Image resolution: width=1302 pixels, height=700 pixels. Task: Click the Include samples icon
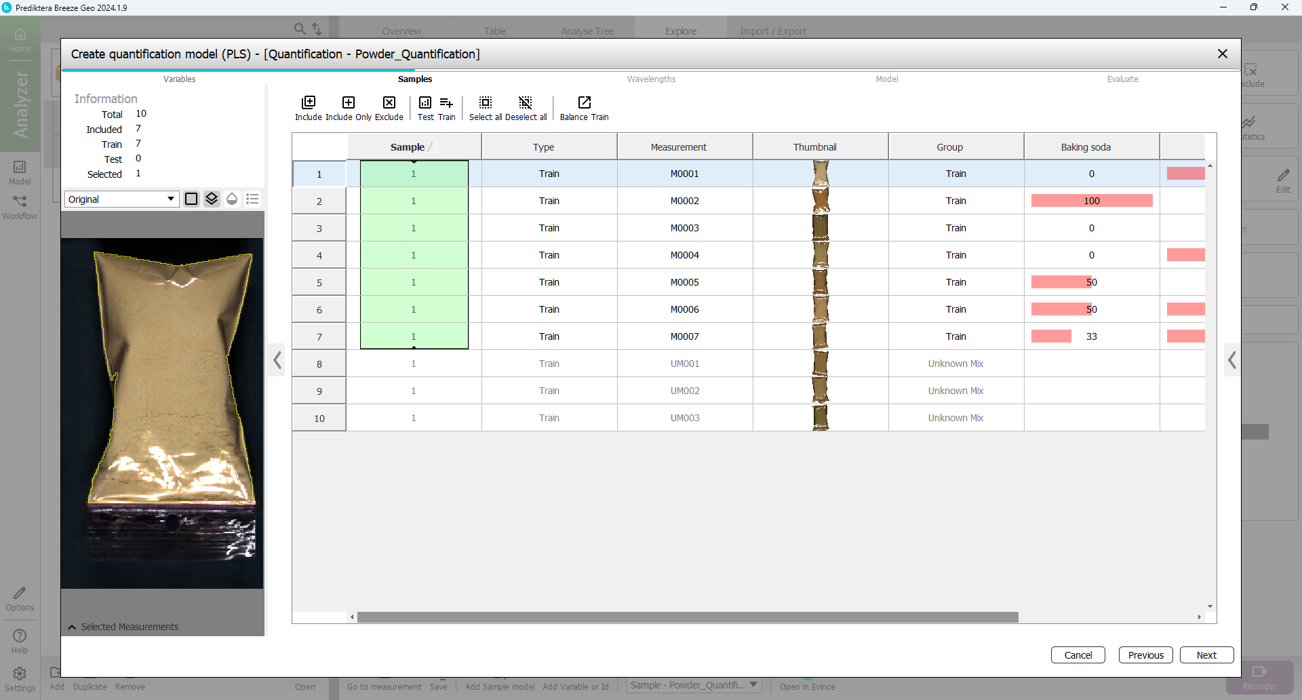309,103
